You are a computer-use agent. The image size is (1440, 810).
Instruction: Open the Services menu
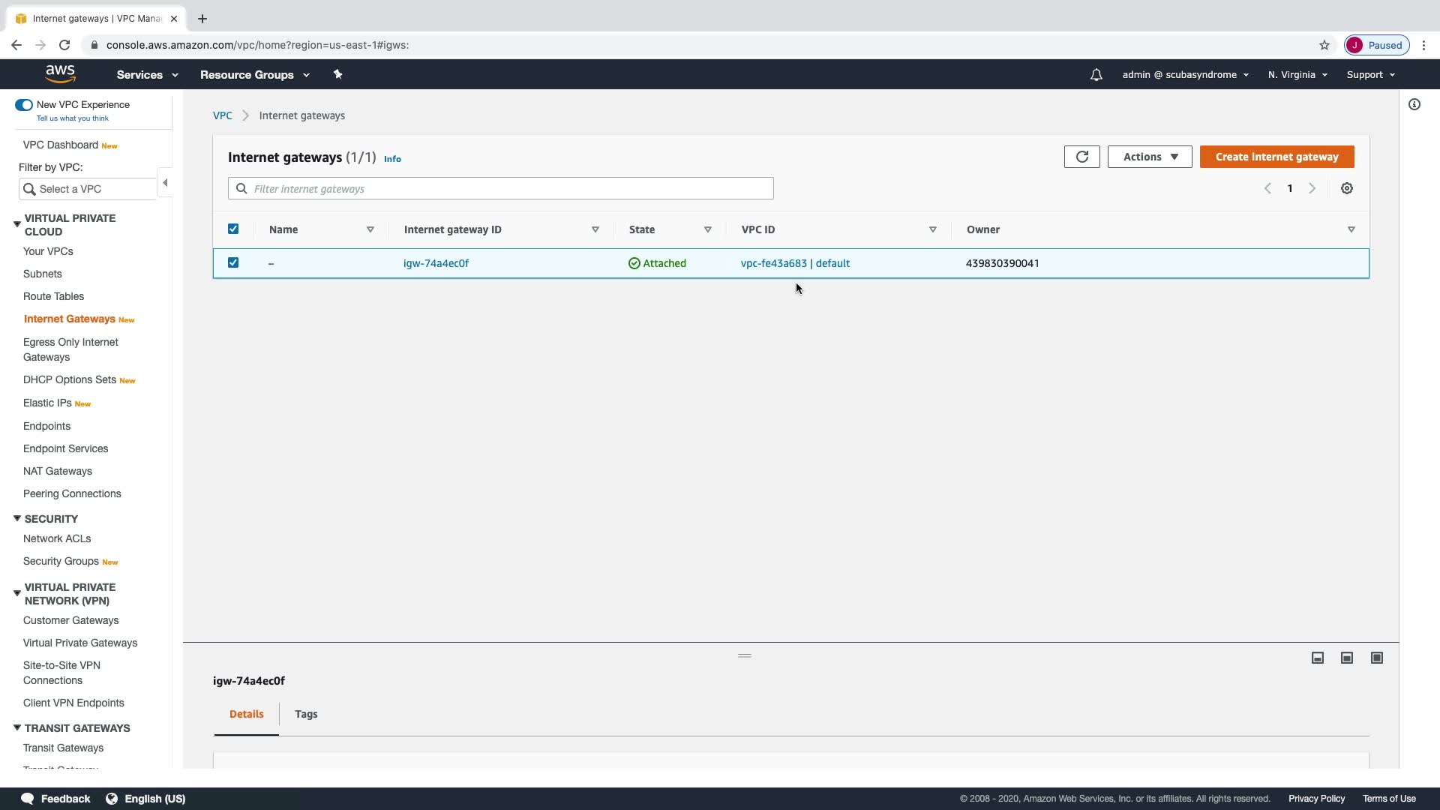(147, 75)
